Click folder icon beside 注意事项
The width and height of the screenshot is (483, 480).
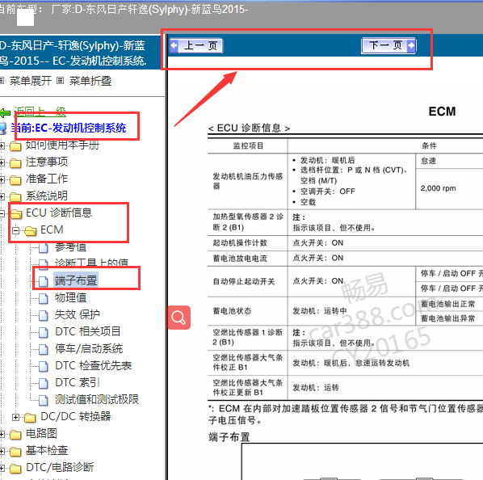pos(15,163)
